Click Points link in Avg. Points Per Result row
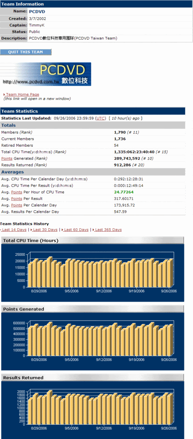Image resolution: width=193 pixels, height=439 pixels. coord(16,199)
